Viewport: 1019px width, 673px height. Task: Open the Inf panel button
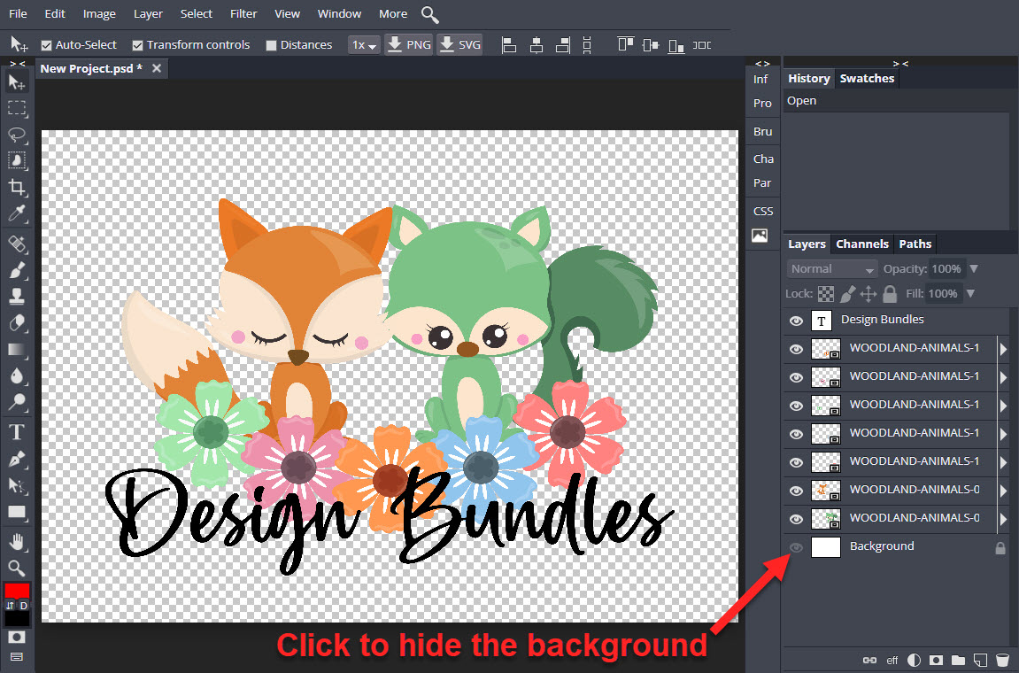761,80
